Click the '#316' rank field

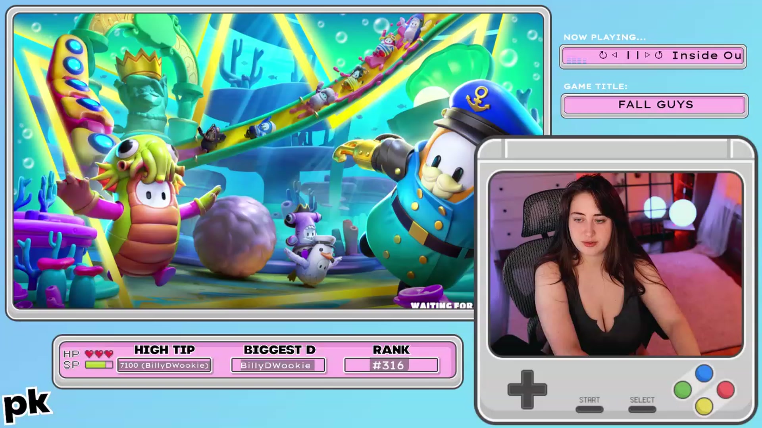pyautogui.click(x=391, y=365)
